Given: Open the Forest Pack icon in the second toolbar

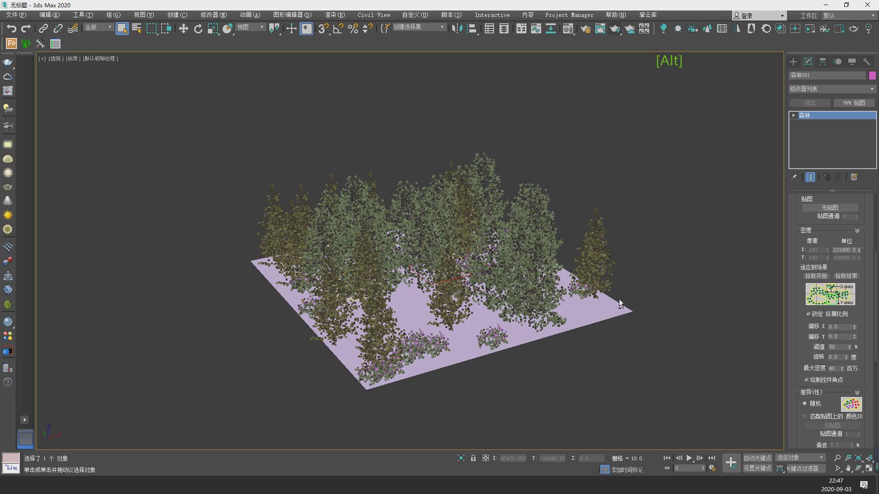Looking at the screenshot, I should coord(11,44).
